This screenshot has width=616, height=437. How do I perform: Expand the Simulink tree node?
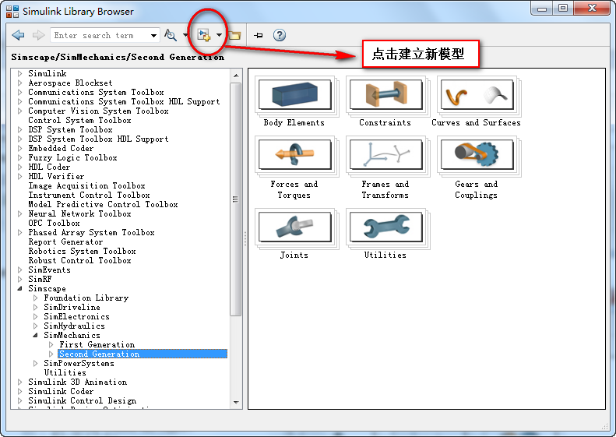pyautogui.click(x=19, y=73)
